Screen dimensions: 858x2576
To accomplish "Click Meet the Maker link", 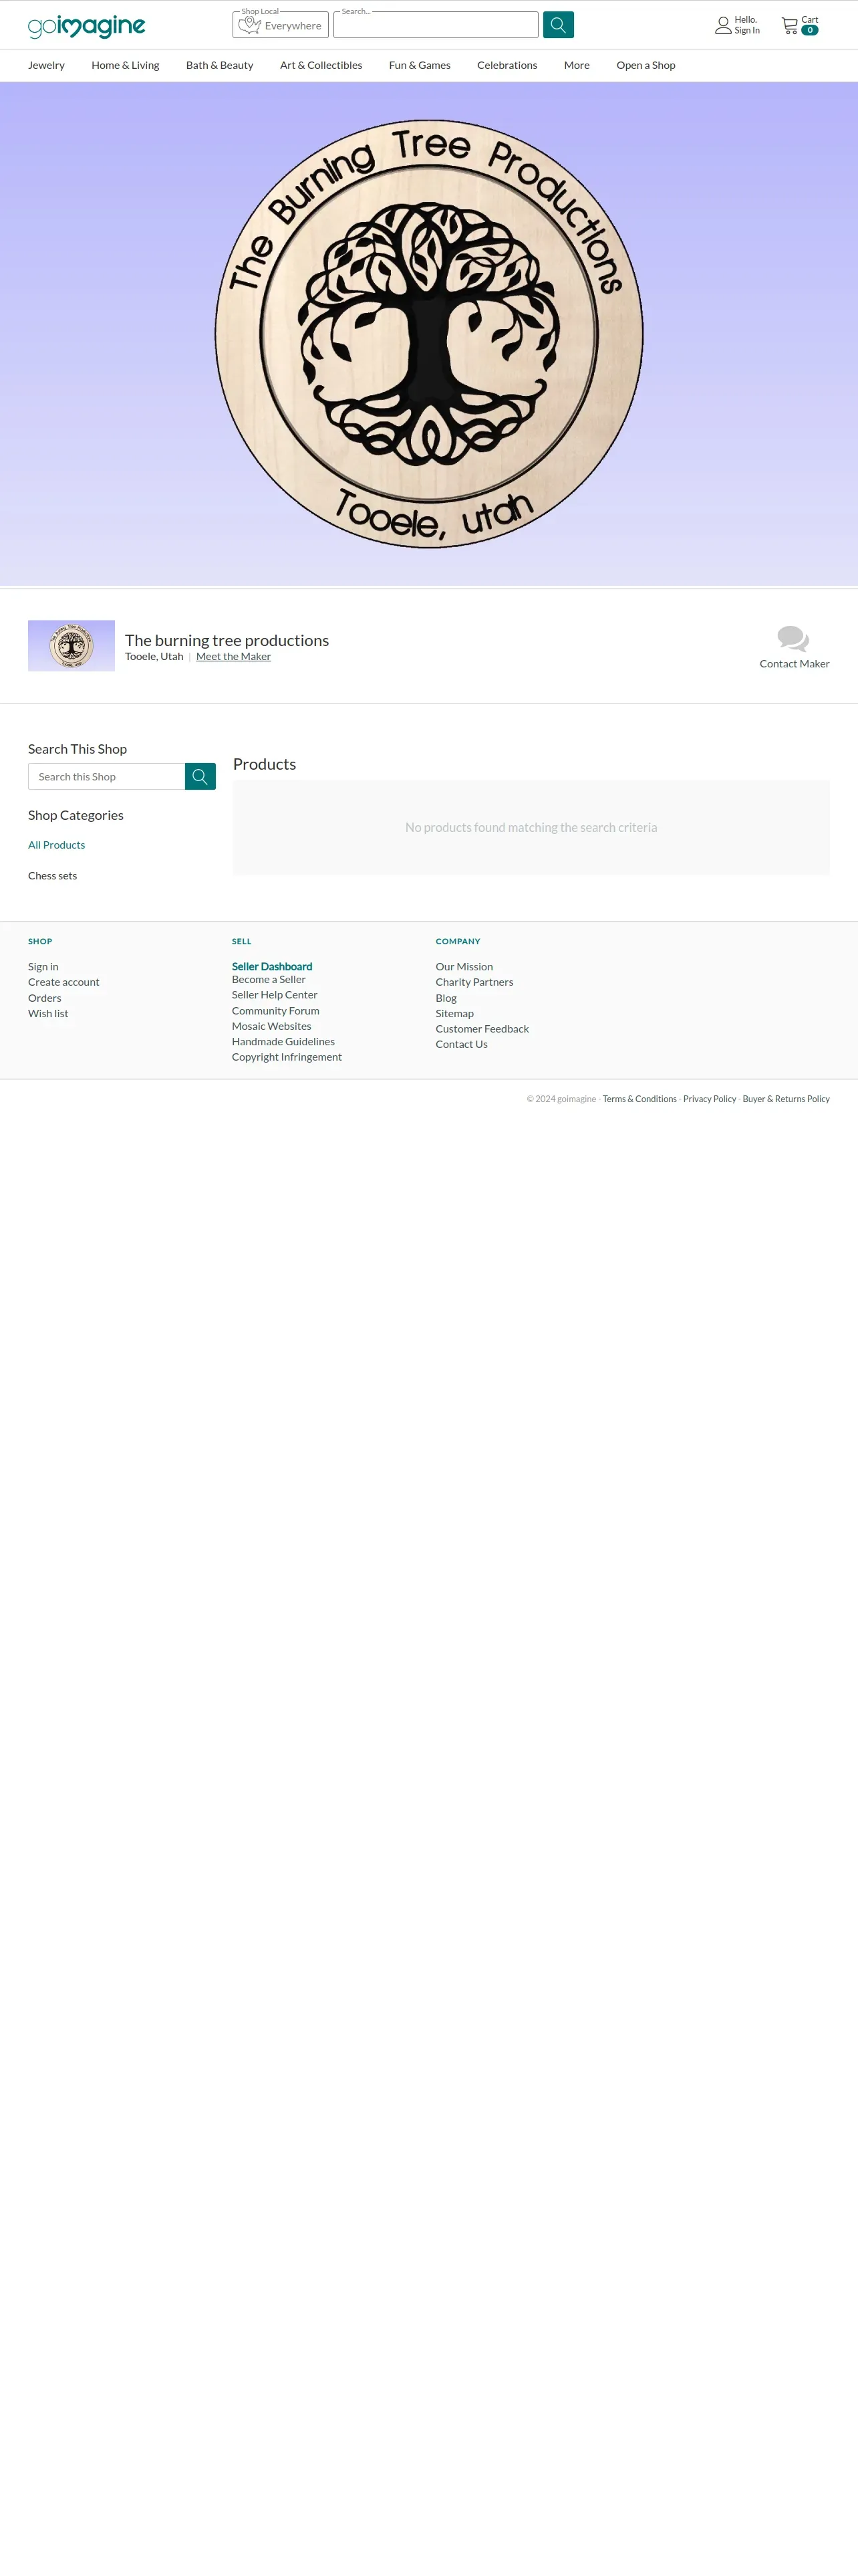I will click(234, 657).
